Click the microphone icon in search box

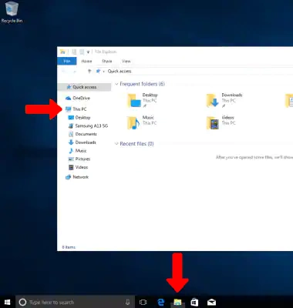[x=128, y=302]
